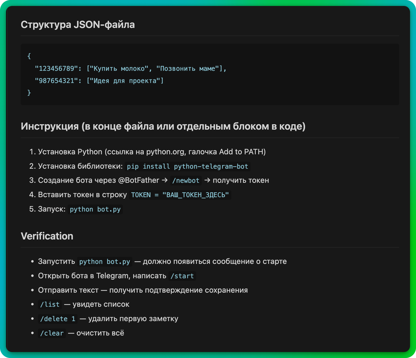
Task: Click the "Verification" heading
Action: pos(47,236)
